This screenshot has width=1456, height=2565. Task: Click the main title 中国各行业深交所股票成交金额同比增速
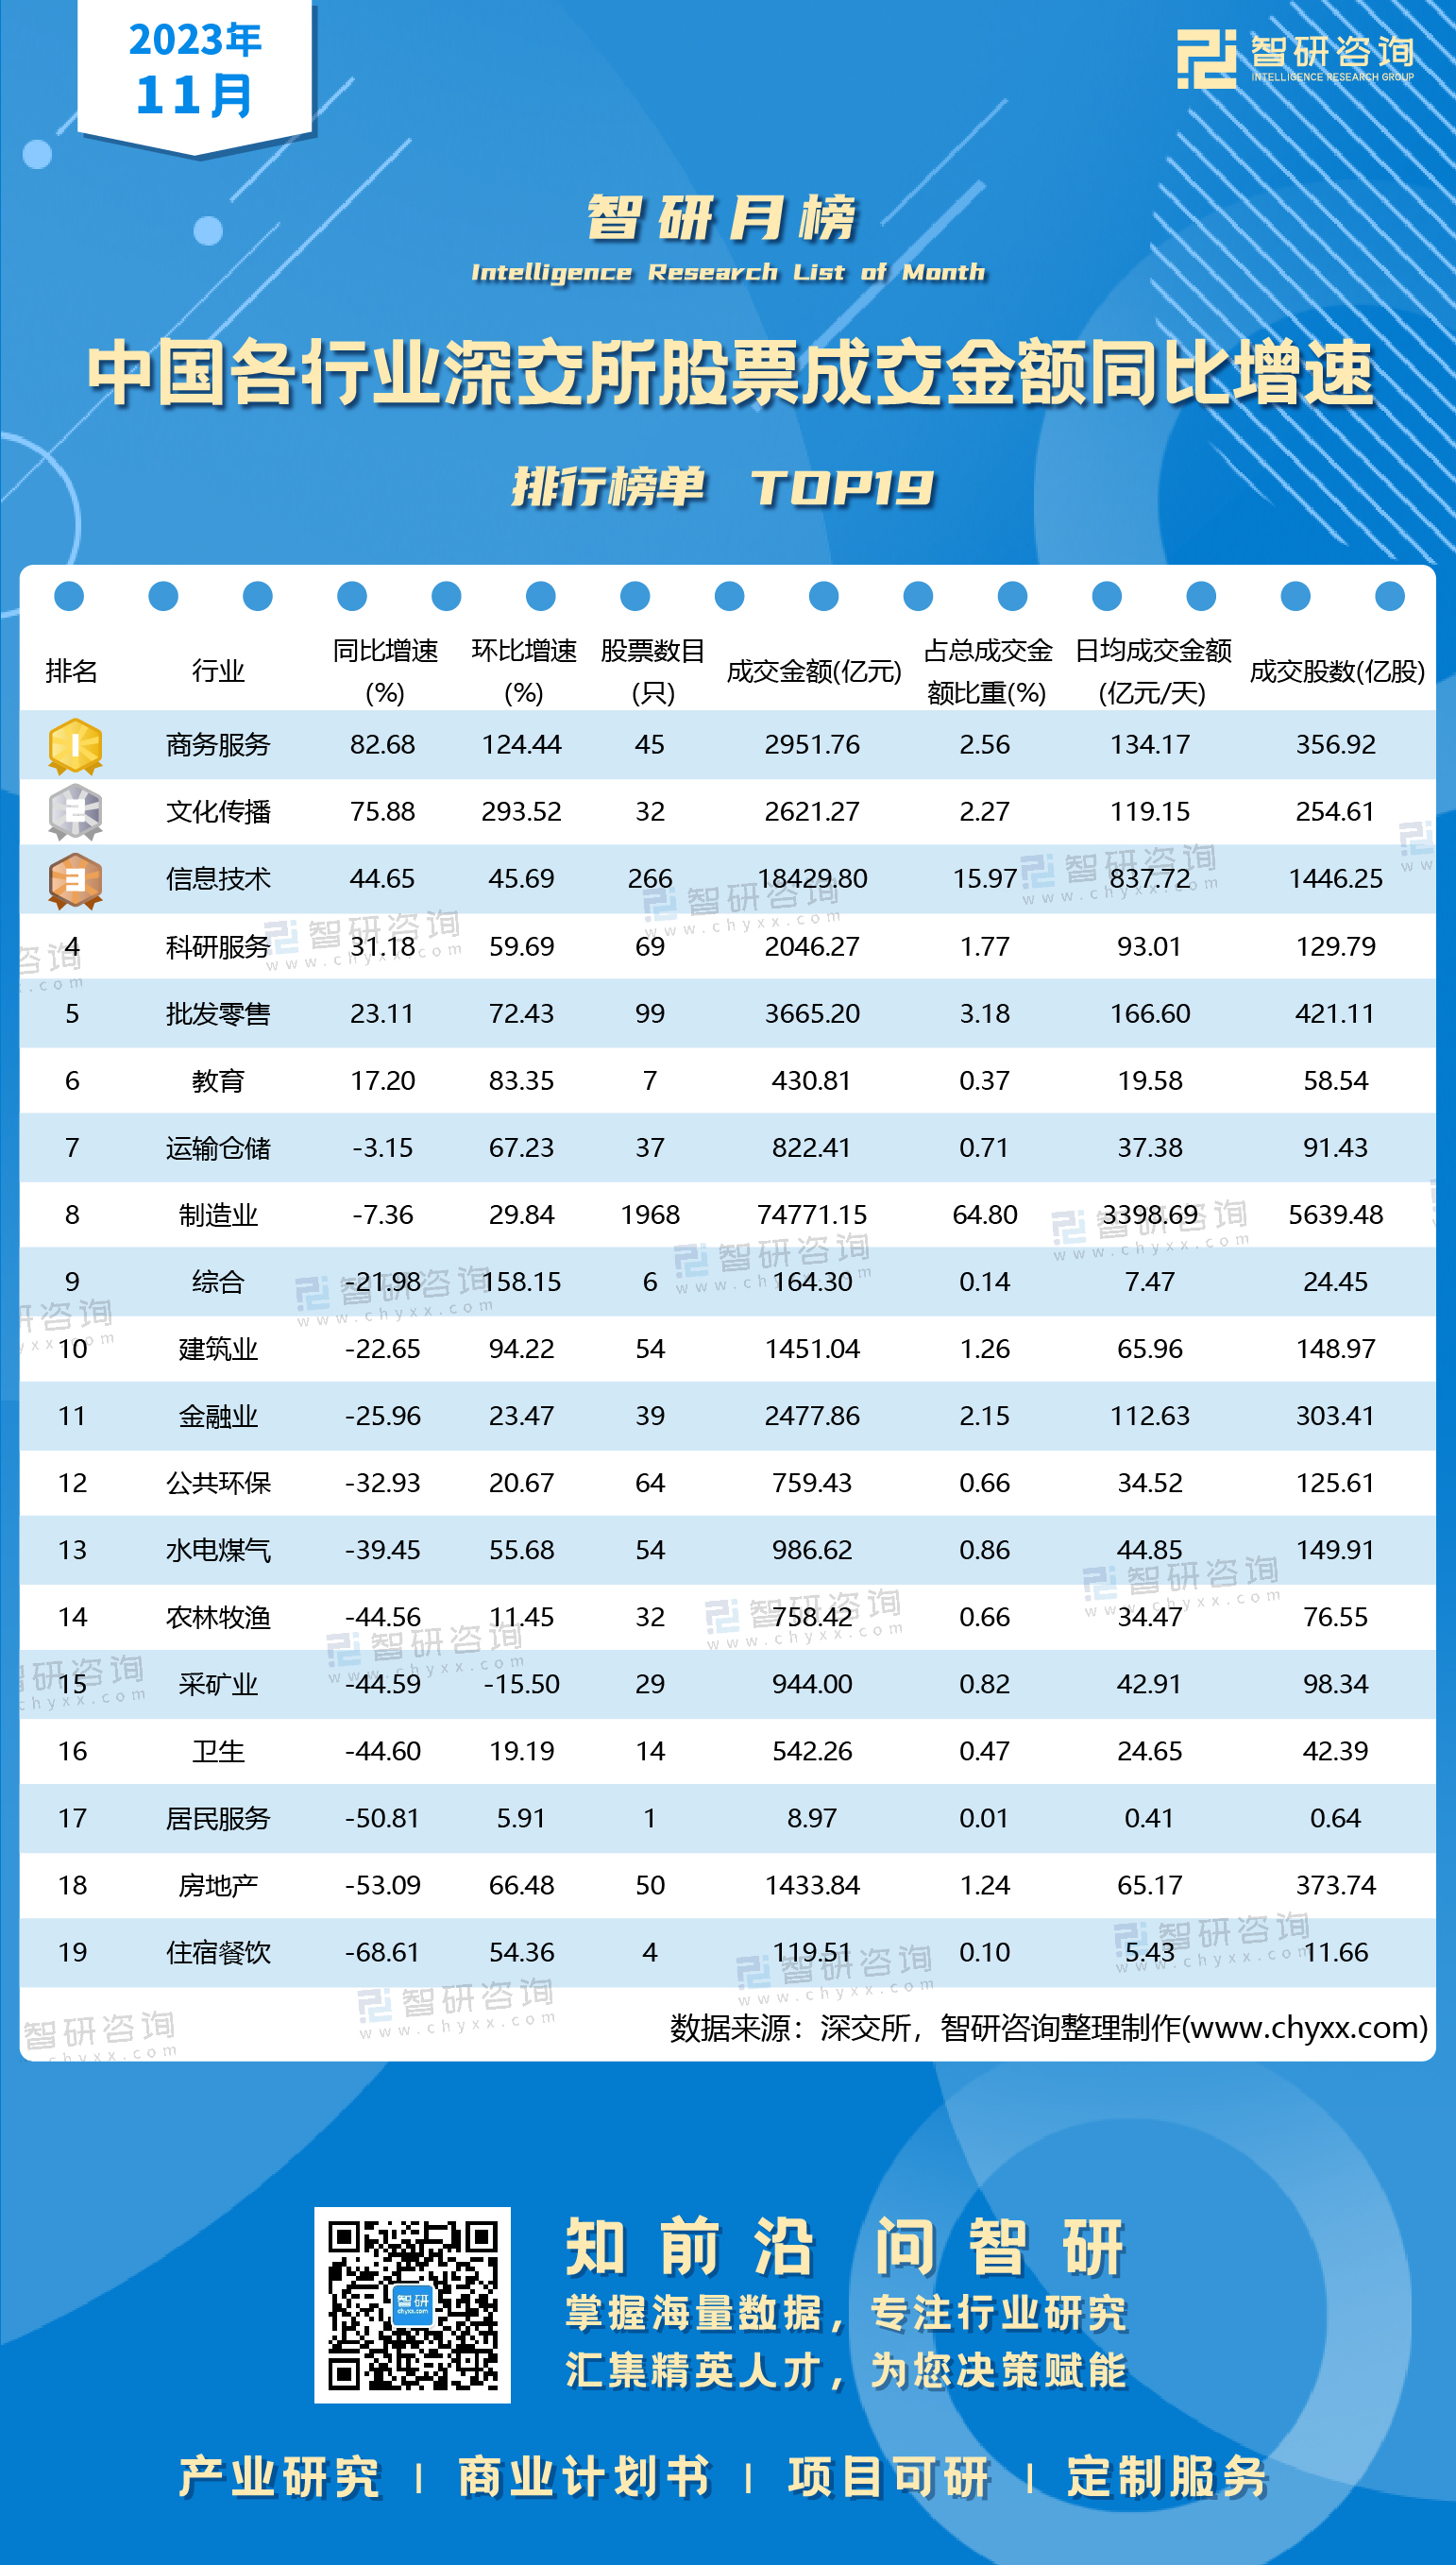[x=730, y=372]
